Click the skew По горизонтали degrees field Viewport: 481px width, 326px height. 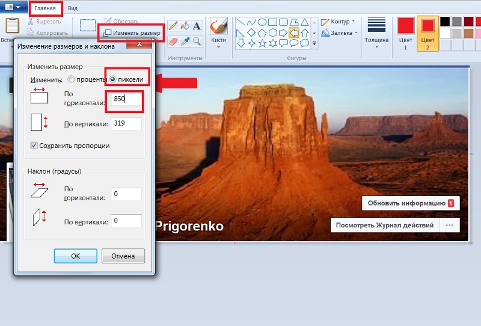(x=126, y=194)
